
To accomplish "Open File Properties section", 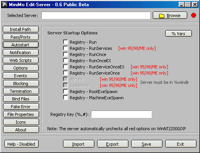I will (x=21, y=114).
